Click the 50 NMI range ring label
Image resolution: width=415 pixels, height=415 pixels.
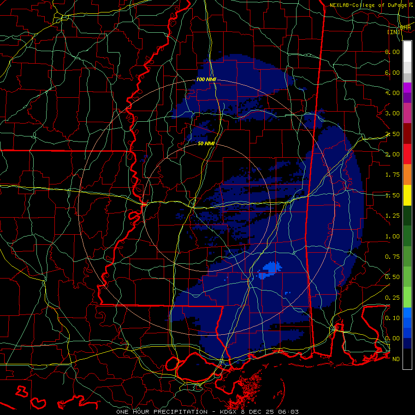(x=206, y=143)
